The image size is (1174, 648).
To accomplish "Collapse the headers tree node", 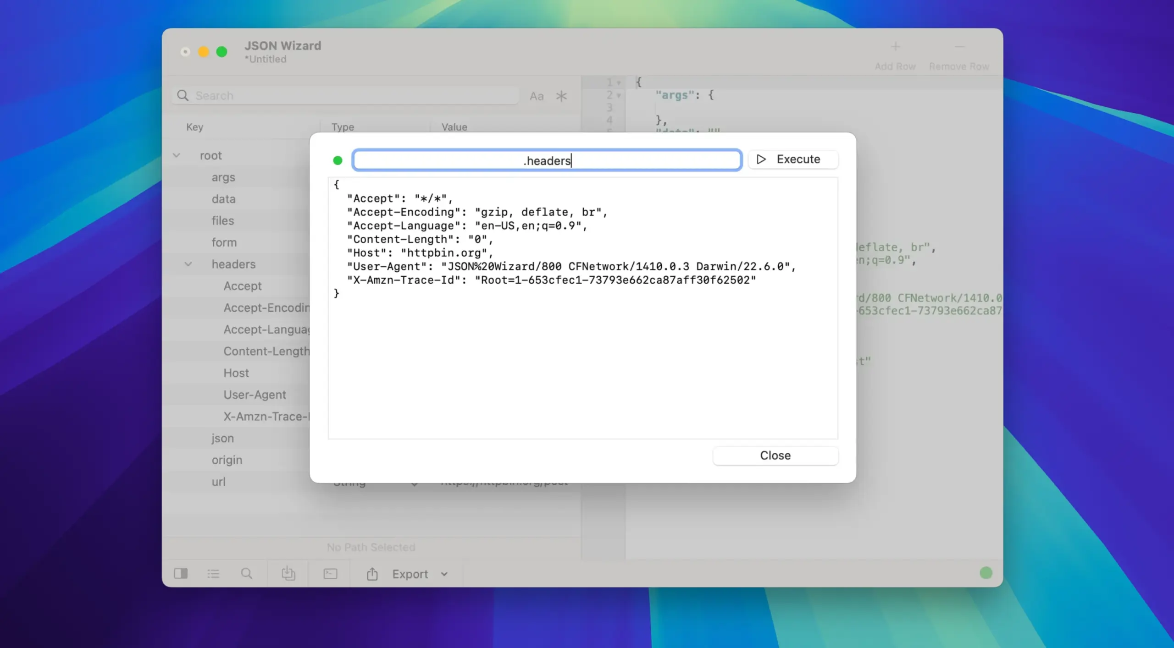I will tap(188, 264).
